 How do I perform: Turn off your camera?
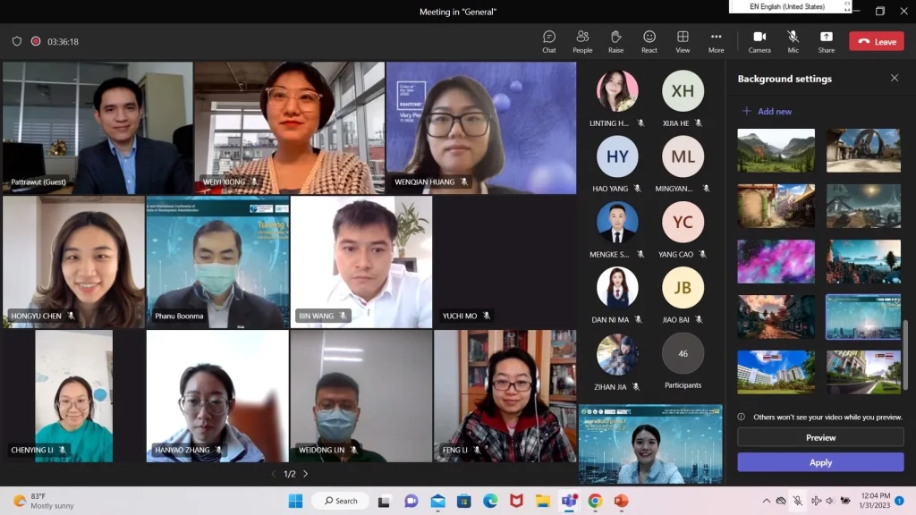click(x=759, y=41)
